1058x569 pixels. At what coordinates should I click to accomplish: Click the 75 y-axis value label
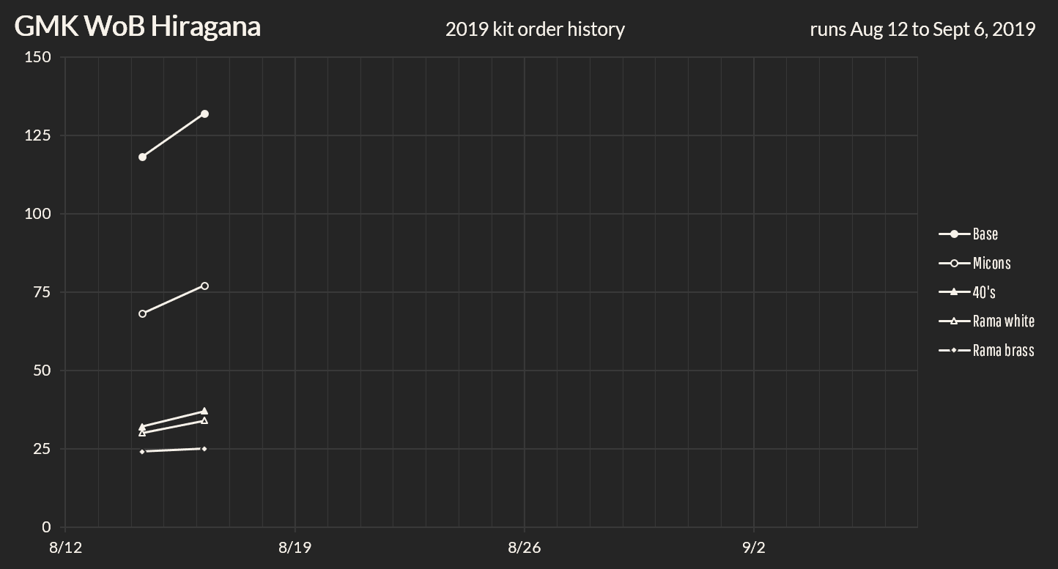(42, 292)
